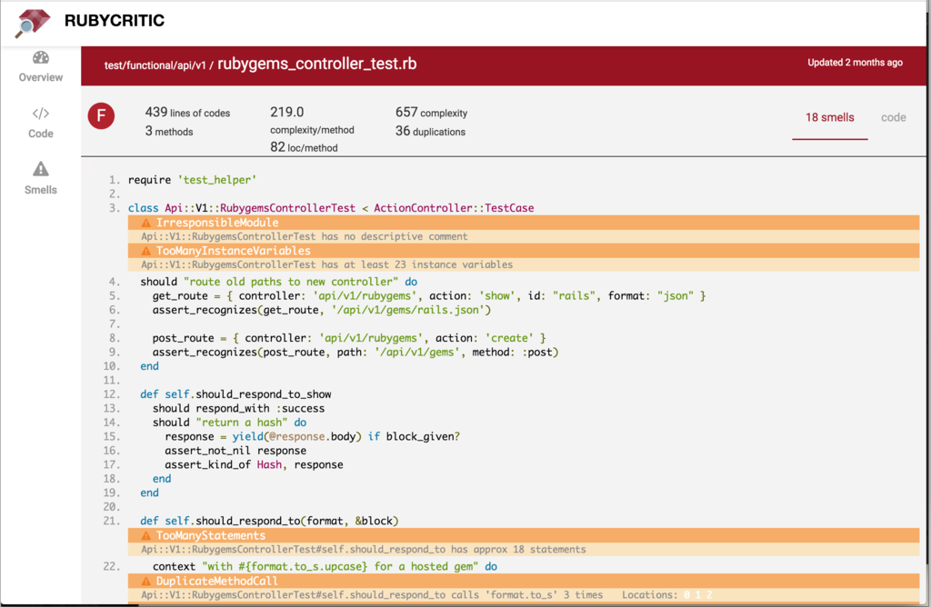Click the assert_kind_of Hash, response line

[x=255, y=465]
